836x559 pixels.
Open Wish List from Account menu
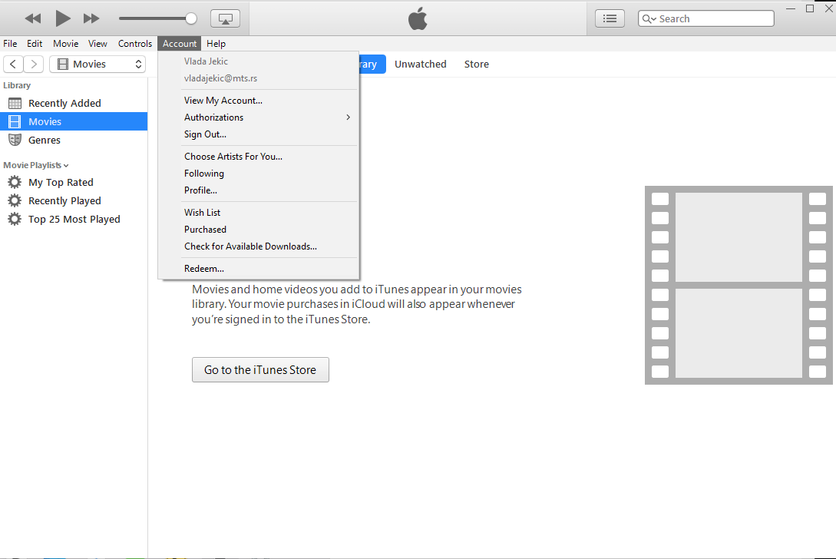click(259, 212)
